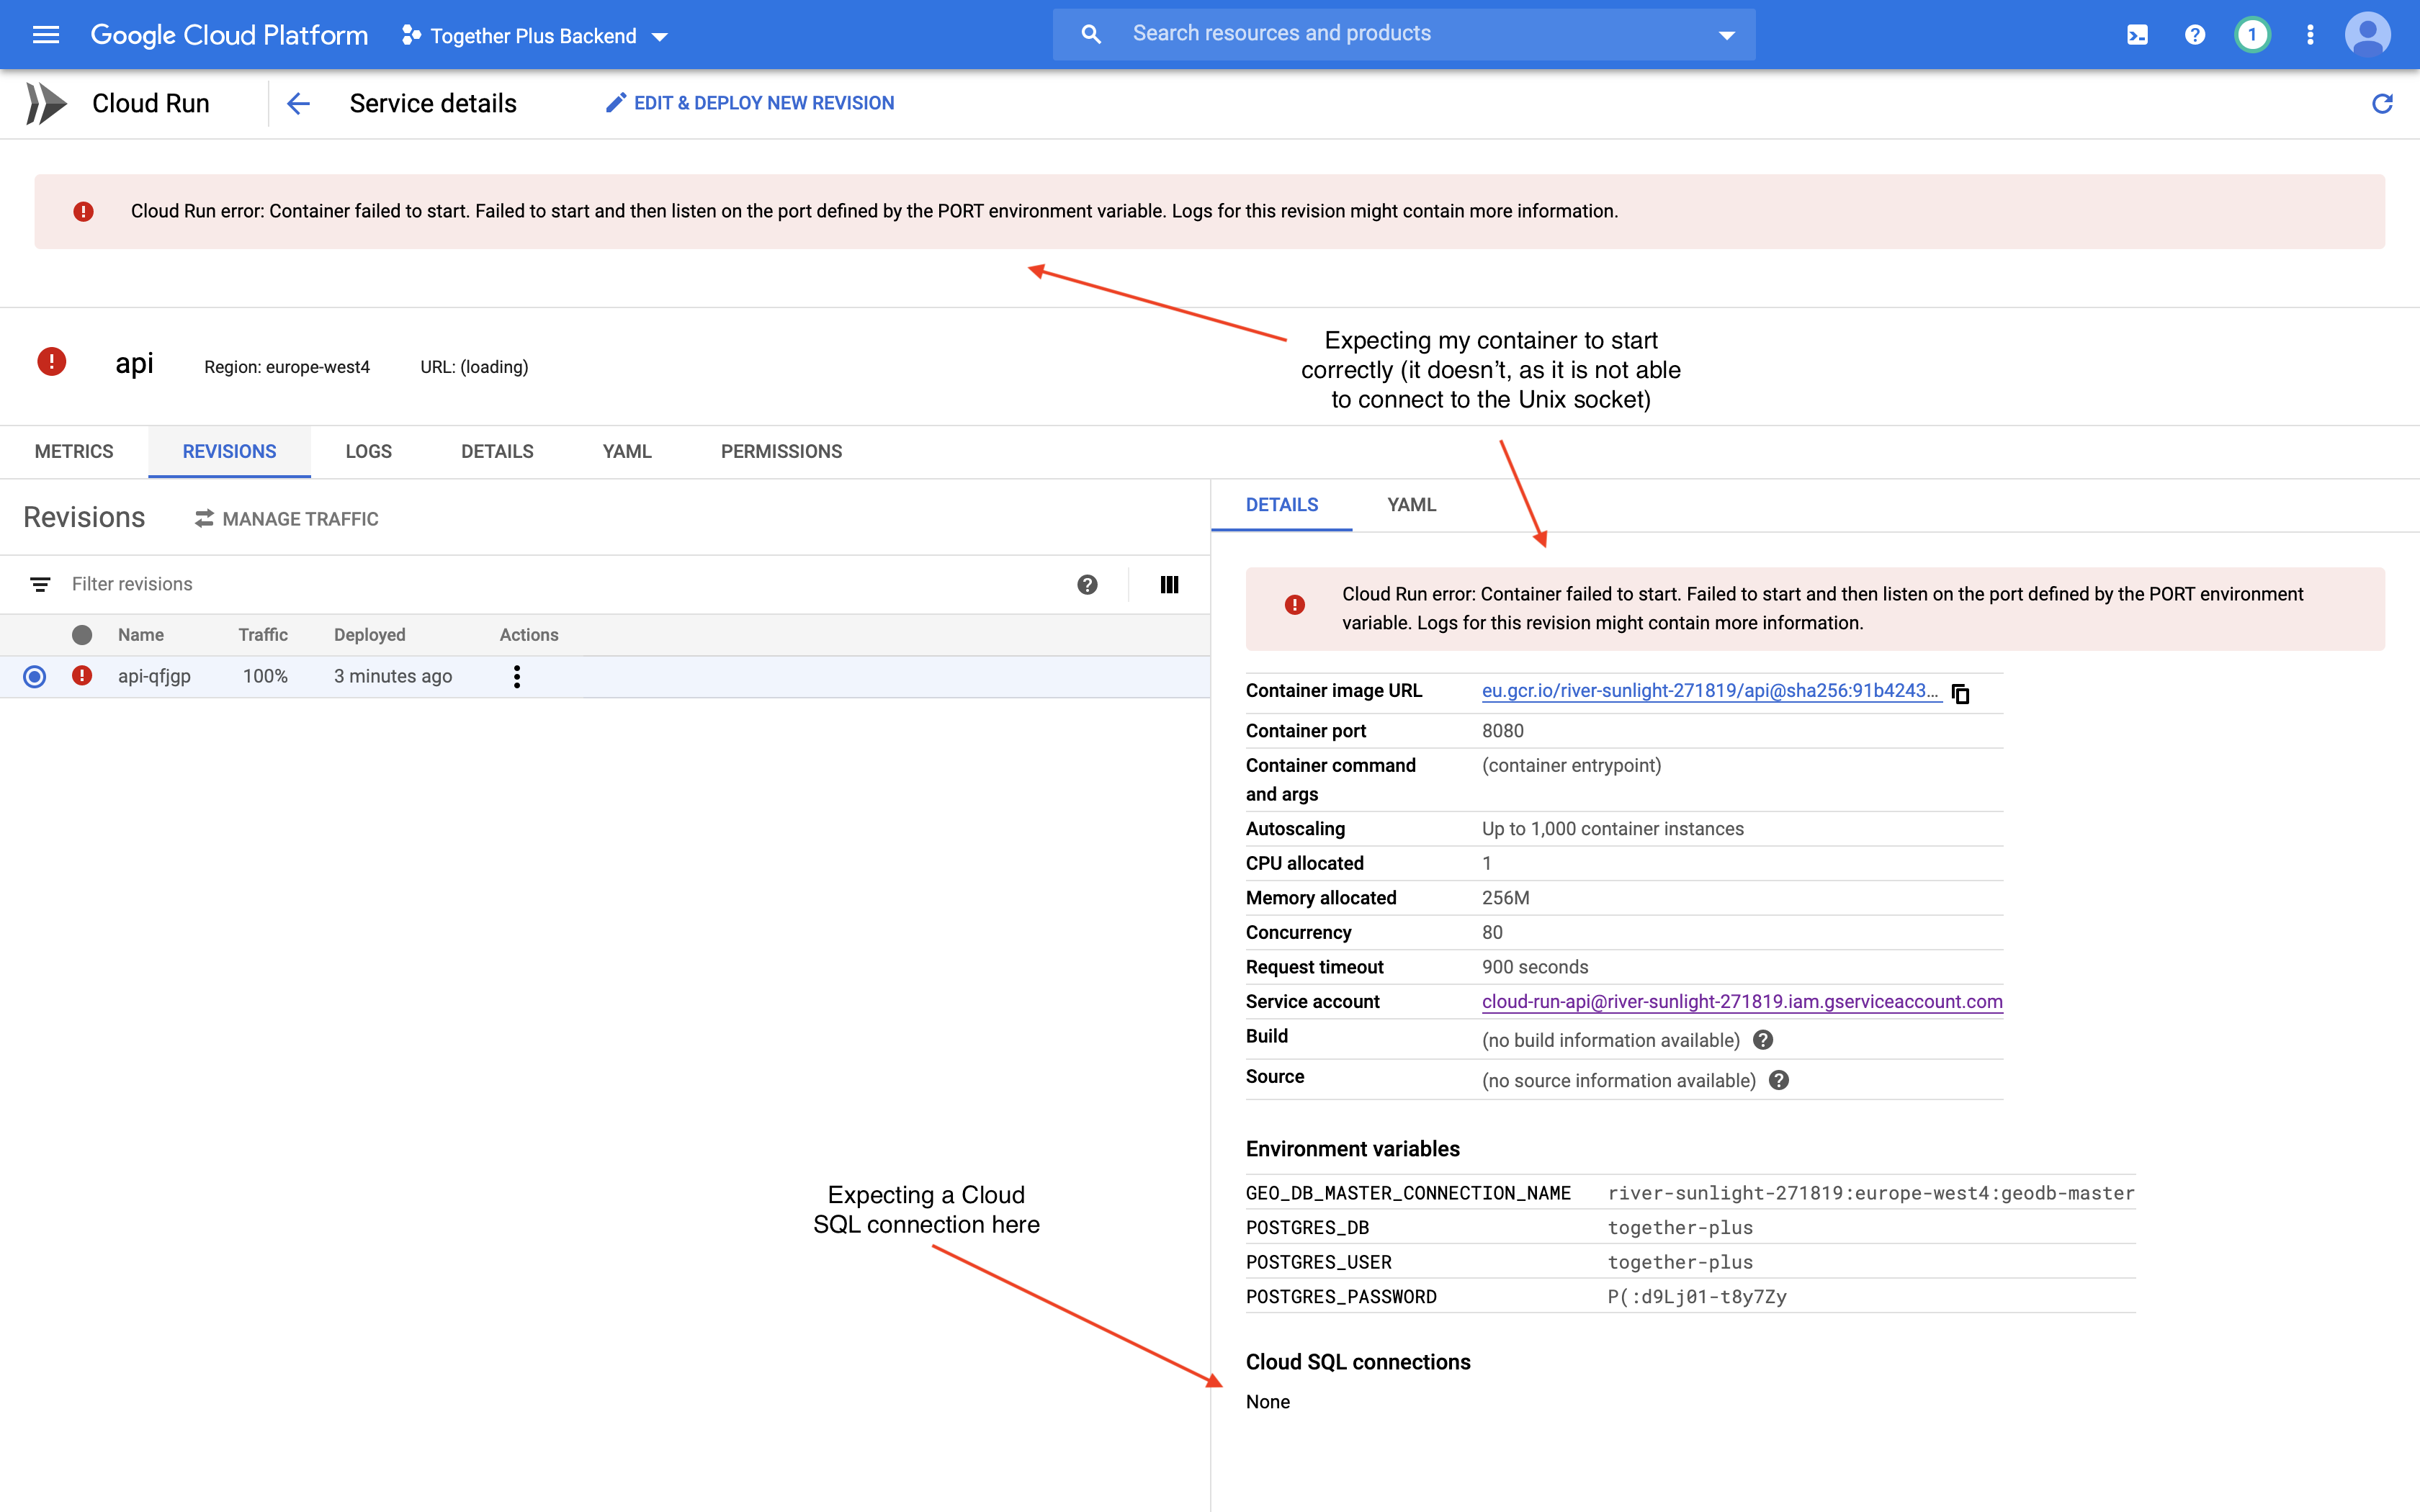Open revision panel YAML tab
The height and width of the screenshot is (1512, 2420).
[1411, 505]
